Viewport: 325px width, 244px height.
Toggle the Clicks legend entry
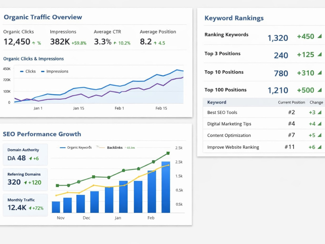(28, 71)
